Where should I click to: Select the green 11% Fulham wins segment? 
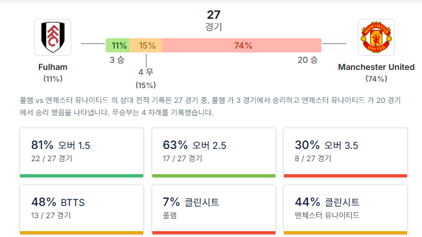(117, 45)
